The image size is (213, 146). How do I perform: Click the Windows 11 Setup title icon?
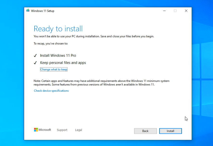click(x=28, y=10)
